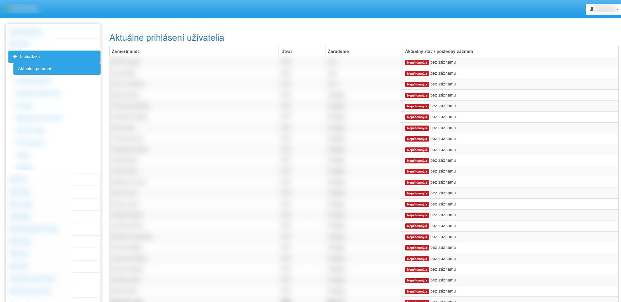This screenshot has height=302, width=621.
Task: Open the user account dropdown caret
Action: tap(617, 9)
